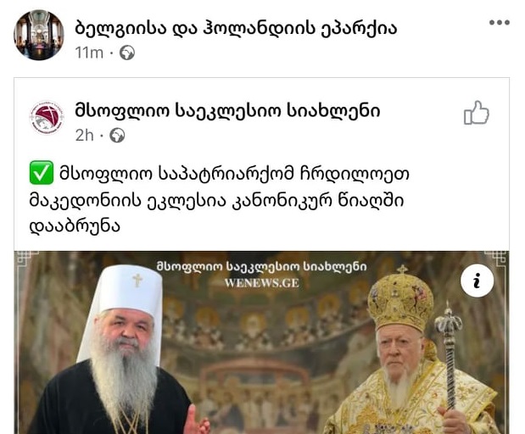Open მსოფლიო საეკლესიო სიახლენი round logo
Image resolution: width=525 pixels, height=434 pixels.
pyautogui.click(x=47, y=118)
